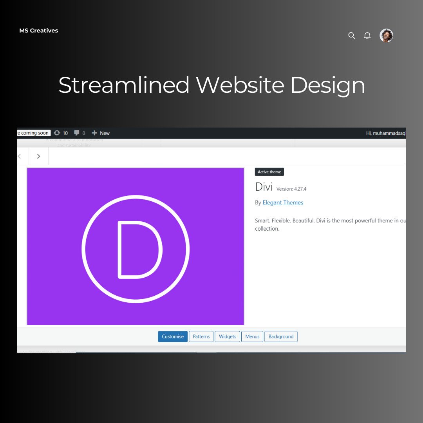The width and height of the screenshot is (423, 423).
Task: Click the WordPress updates icon showing 10
Action: [x=61, y=133]
